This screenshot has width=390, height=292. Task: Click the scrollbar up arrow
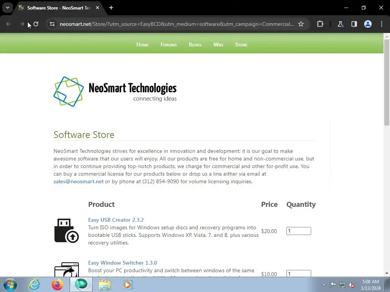(x=387, y=36)
